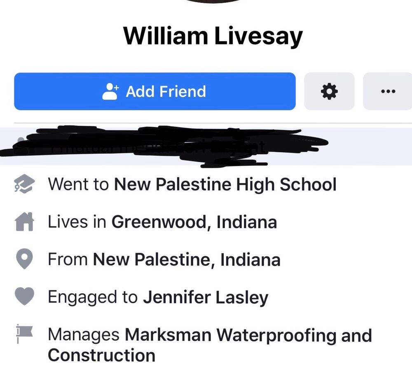412x379 pixels.
Task: Open the three-dot more options menu
Action: (387, 91)
